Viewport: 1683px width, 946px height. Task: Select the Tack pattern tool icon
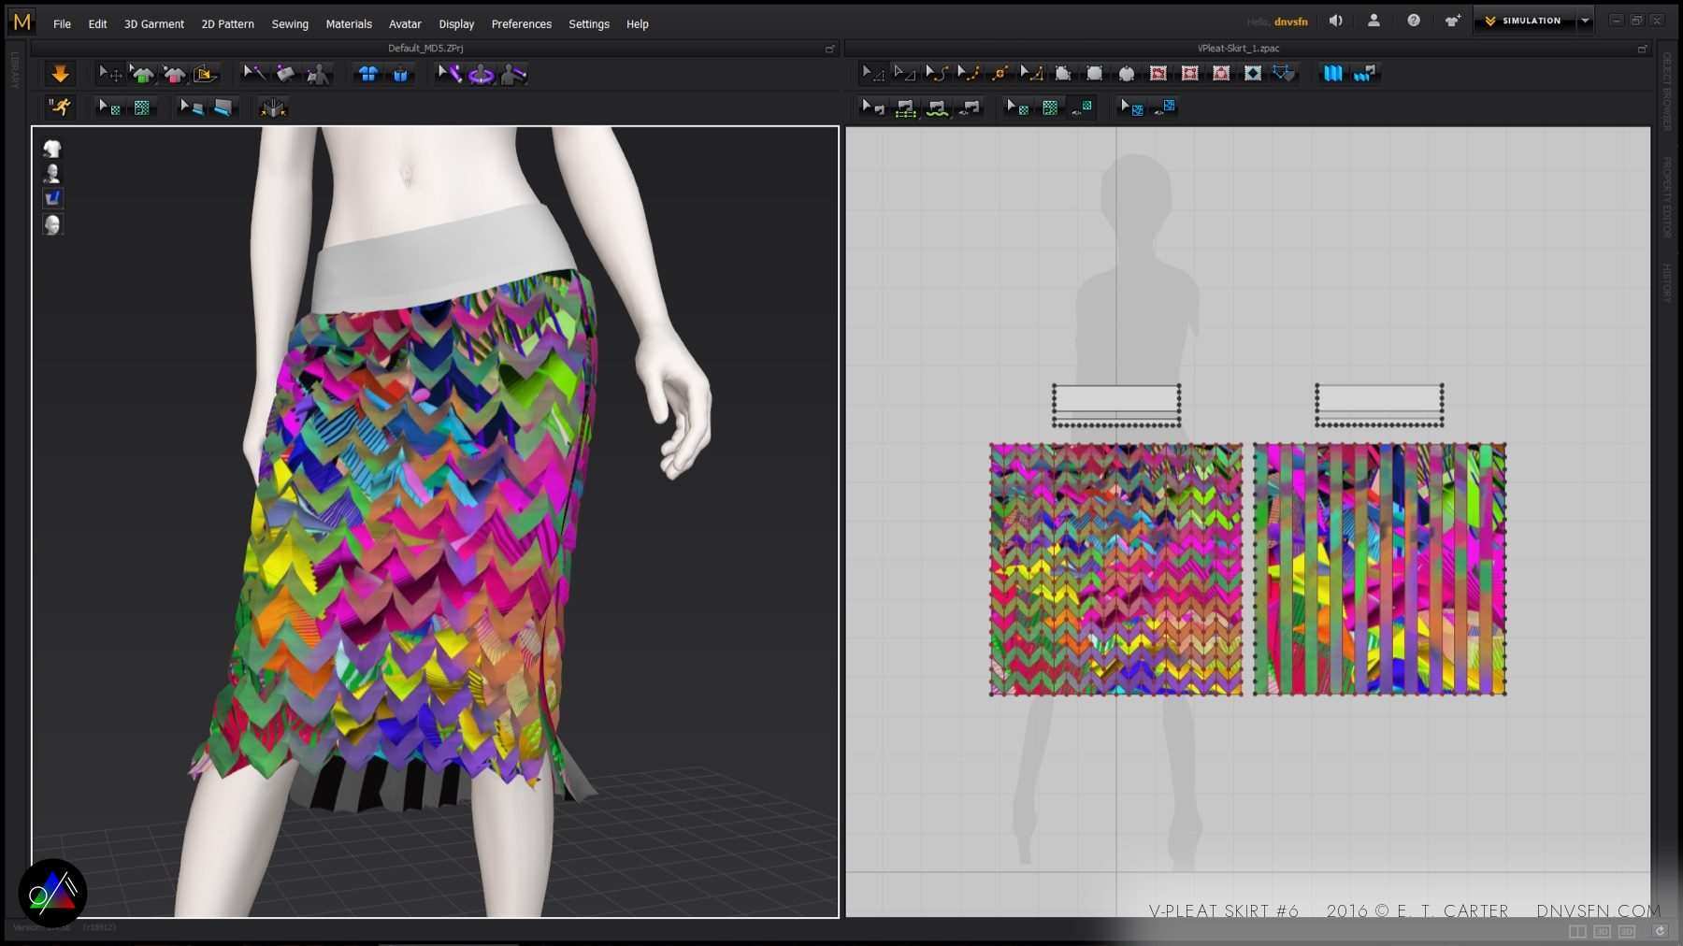pos(285,74)
